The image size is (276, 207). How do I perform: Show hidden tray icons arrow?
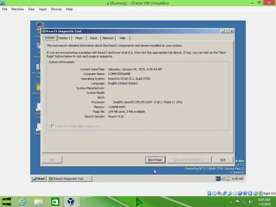[231, 202]
